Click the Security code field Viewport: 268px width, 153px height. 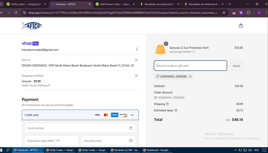tap(109, 141)
